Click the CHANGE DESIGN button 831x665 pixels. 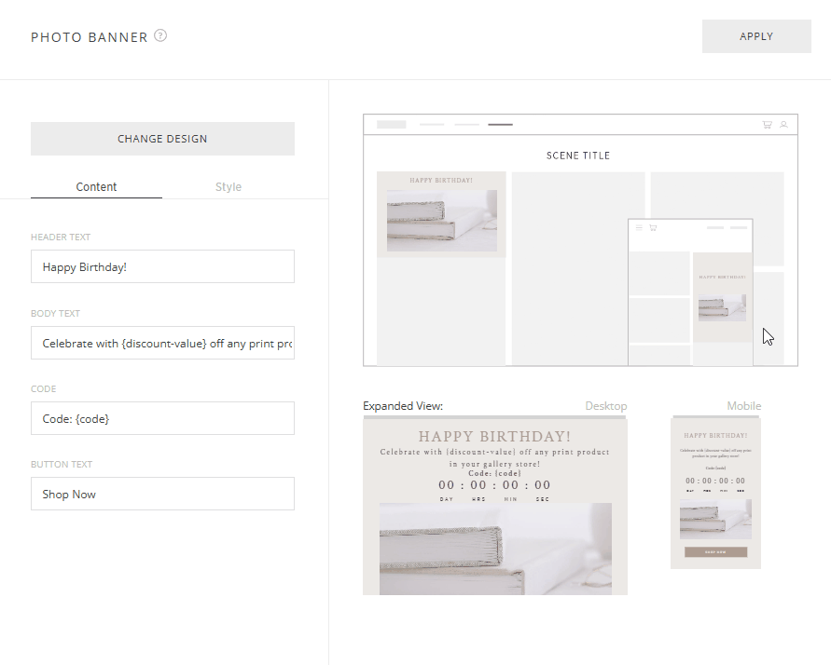[x=162, y=138]
